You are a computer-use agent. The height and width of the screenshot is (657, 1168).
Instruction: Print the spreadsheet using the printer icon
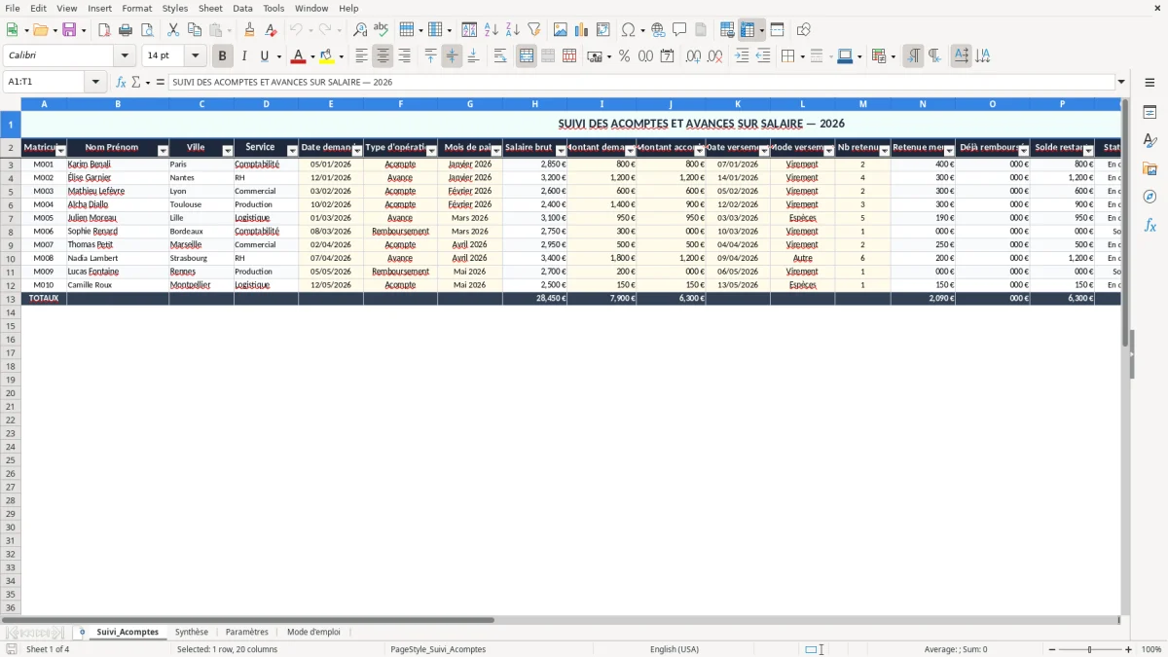pos(126,30)
